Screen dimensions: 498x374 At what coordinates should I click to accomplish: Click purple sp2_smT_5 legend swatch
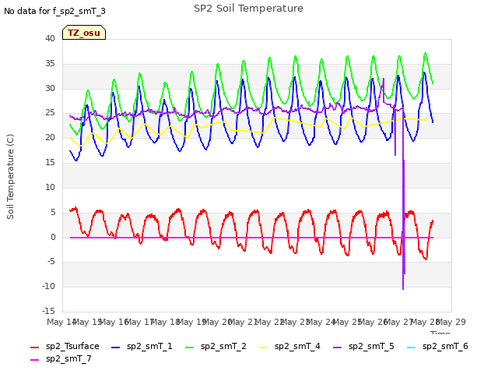click(338, 348)
